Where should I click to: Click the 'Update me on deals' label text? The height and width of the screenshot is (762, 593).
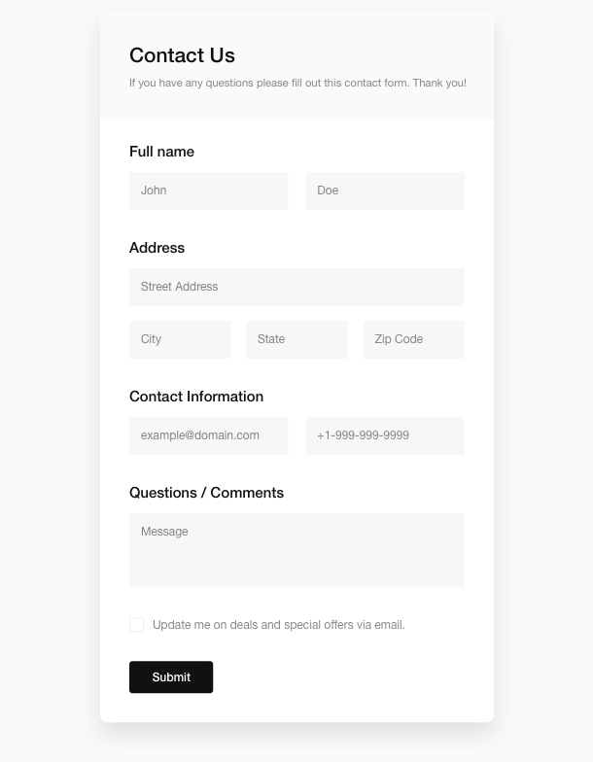click(x=278, y=625)
